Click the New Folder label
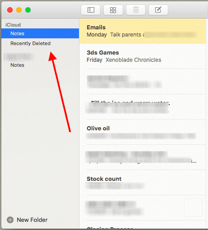 point(32,220)
